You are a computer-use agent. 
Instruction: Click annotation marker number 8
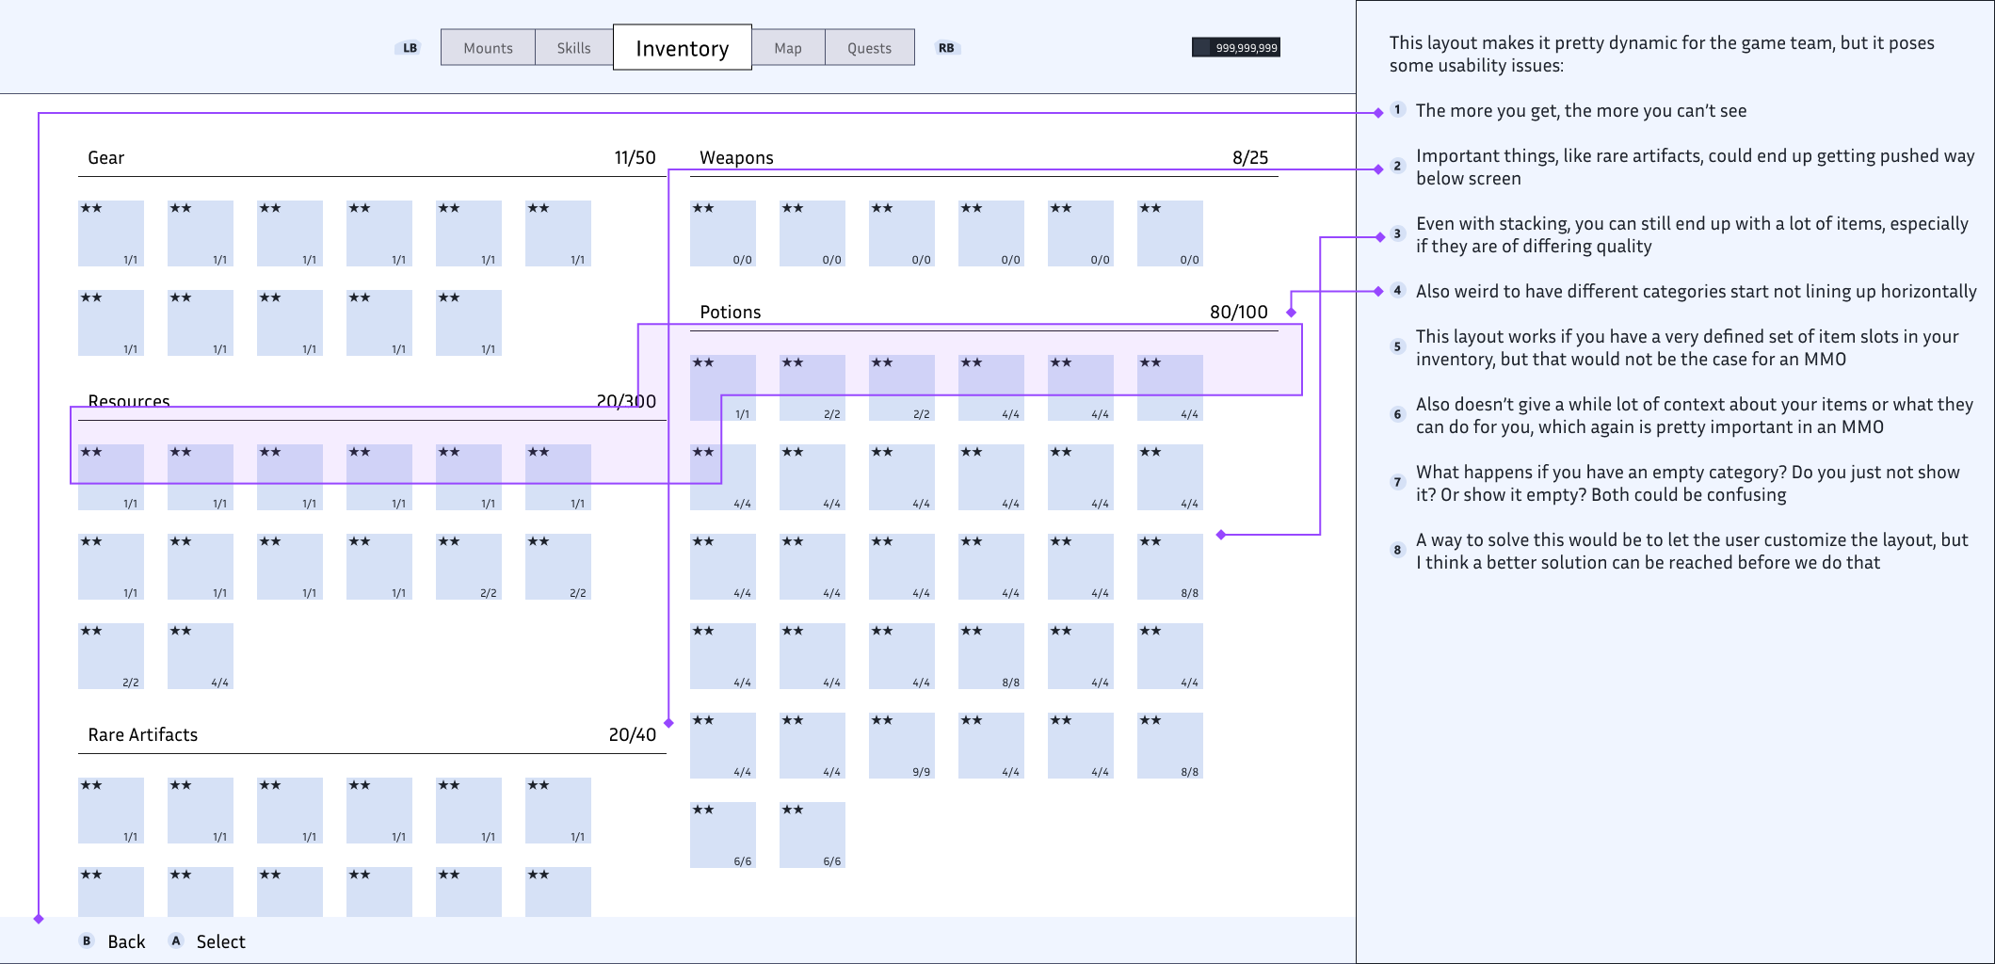click(1397, 551)
